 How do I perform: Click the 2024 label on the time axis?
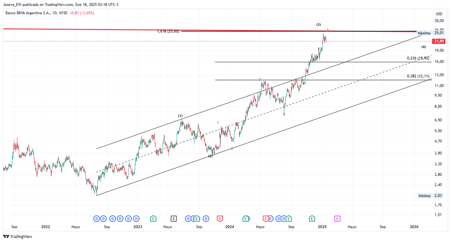point(230,227)
